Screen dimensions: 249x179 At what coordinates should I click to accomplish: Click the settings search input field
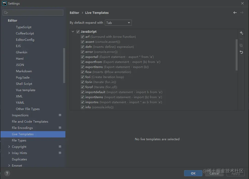point(33,13)
